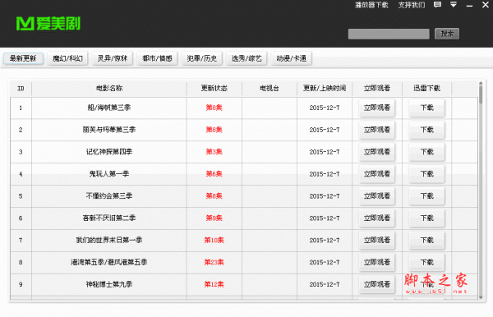Click 下载 for 丽芙与玛蒂第三季
The width and height of the screenshot is (493, 317).
click(426, 130)
